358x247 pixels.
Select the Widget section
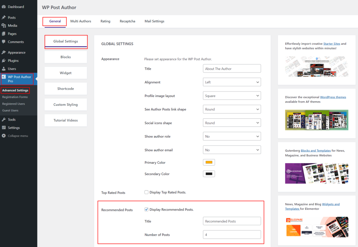[x=66, y=73]
